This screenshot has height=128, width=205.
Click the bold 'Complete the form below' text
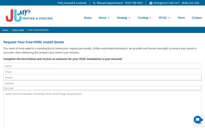coord(63,59)
